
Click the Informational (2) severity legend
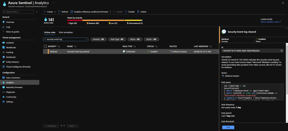135,23
